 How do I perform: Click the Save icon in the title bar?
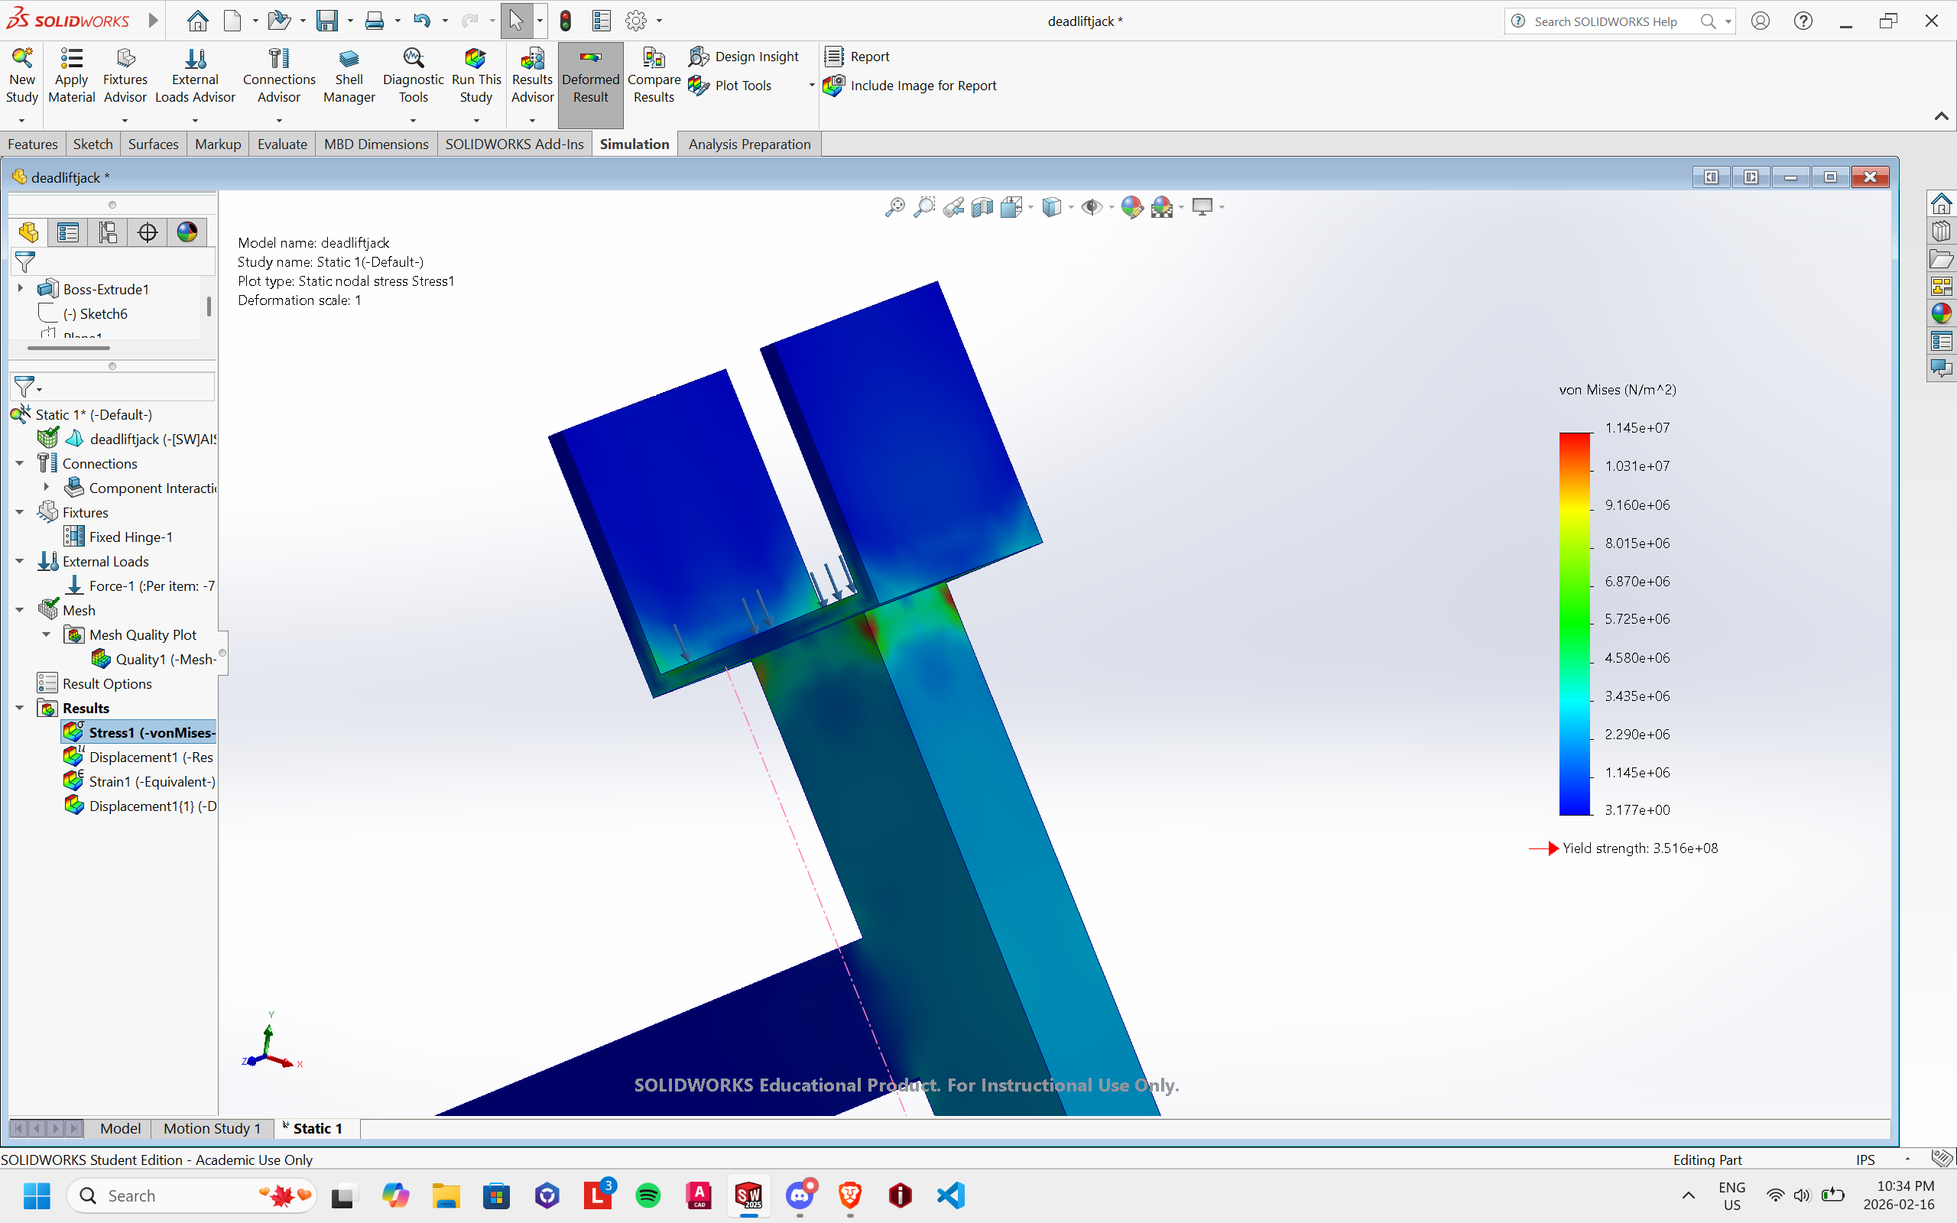click(x=326, y=21)
